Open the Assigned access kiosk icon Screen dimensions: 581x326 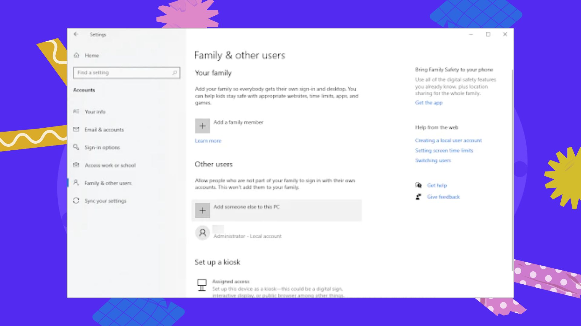point(202,285)
